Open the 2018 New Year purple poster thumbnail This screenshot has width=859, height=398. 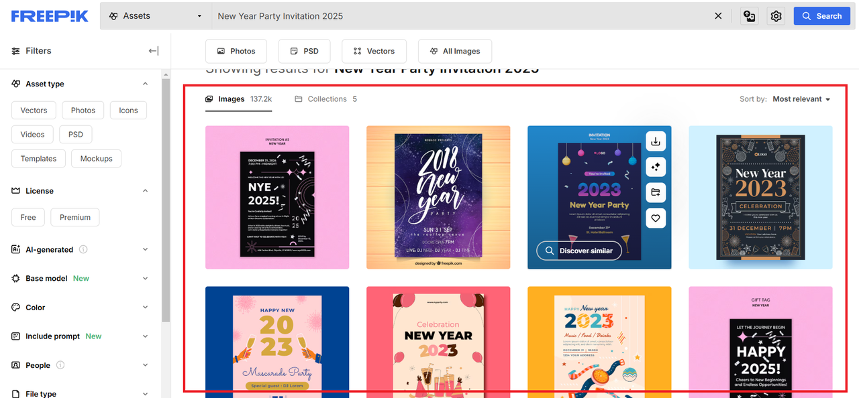438,198
